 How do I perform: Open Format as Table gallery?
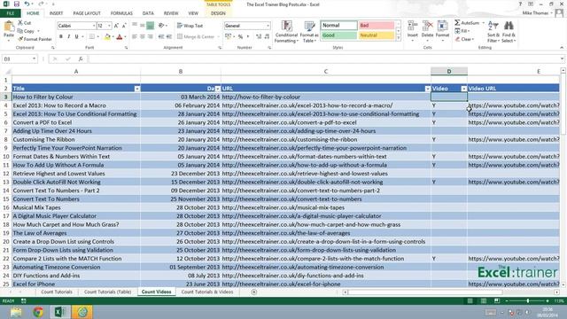pos(309,32)
